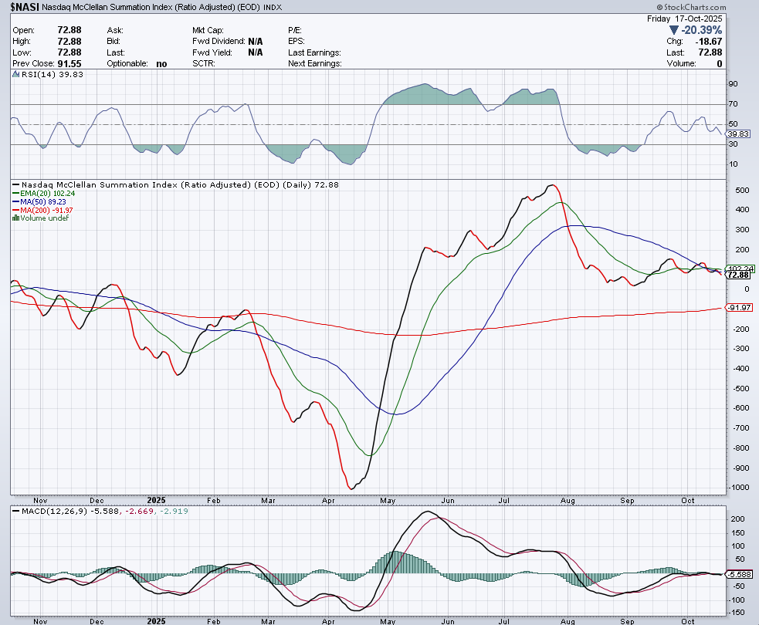Click the Next Earnings label
The image size is (759, 625).
tap(314, 64)
